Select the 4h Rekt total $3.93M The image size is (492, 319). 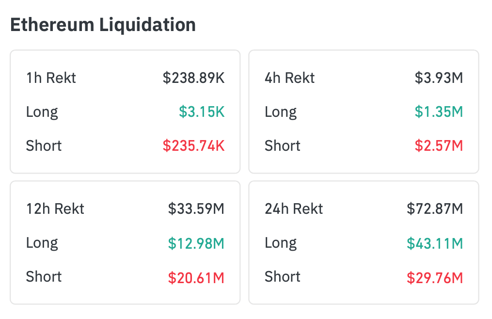pos(439,78)
